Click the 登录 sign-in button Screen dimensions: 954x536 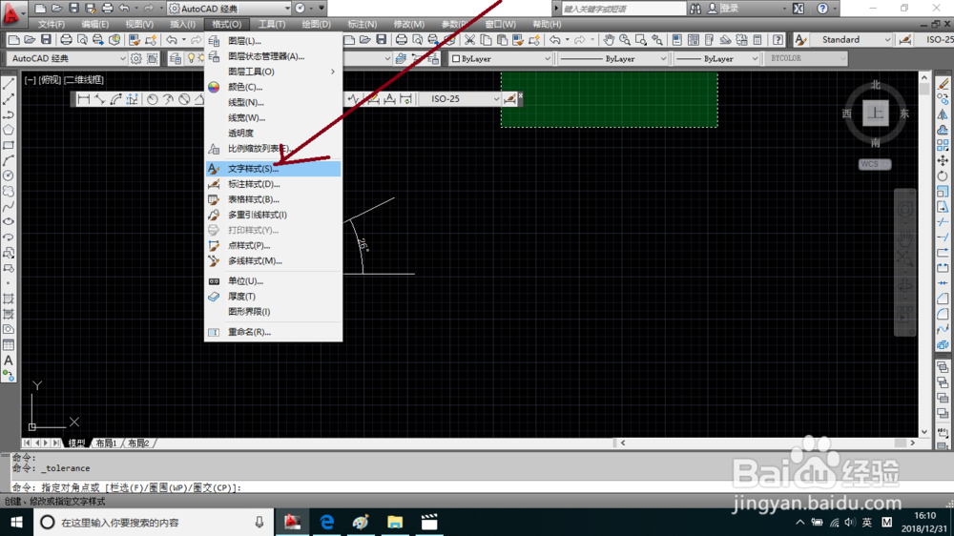point(722,9)
